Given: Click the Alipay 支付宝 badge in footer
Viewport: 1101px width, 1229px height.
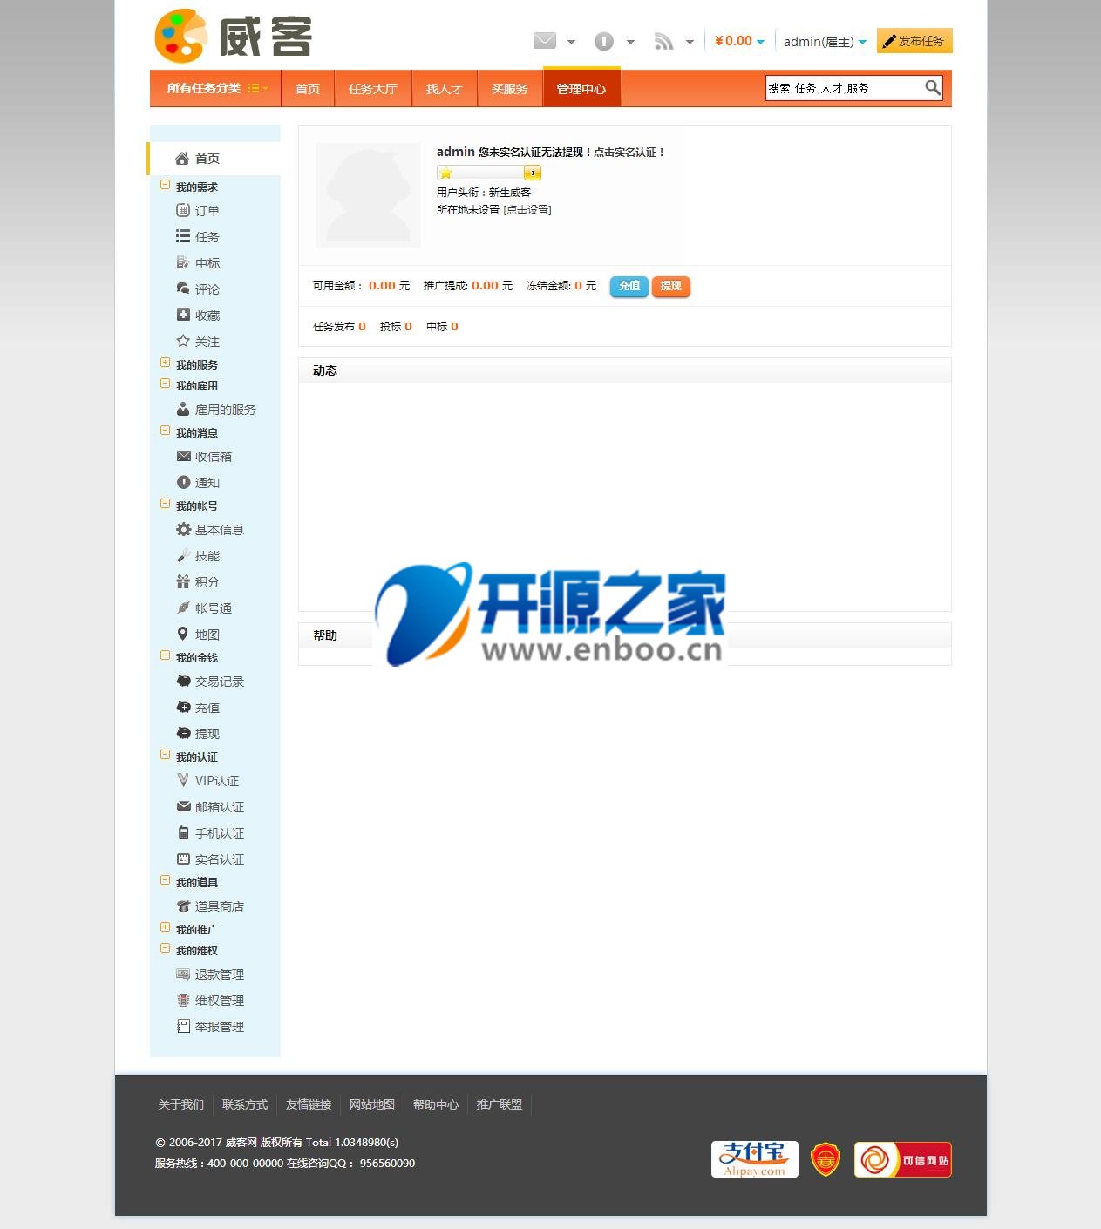Looking at the screenshot, I should pyautogui.click(x=754, y=1159).
